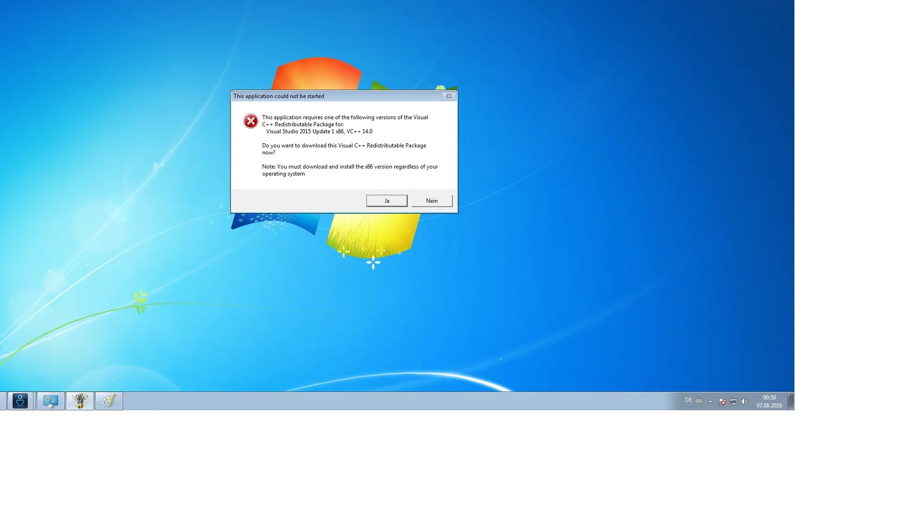902x507 pixels.
Task: Click the 'Do you want to download' question text
Action: pos(344,149)
